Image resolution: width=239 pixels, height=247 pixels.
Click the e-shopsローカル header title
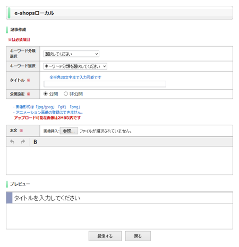pos(34,13)
